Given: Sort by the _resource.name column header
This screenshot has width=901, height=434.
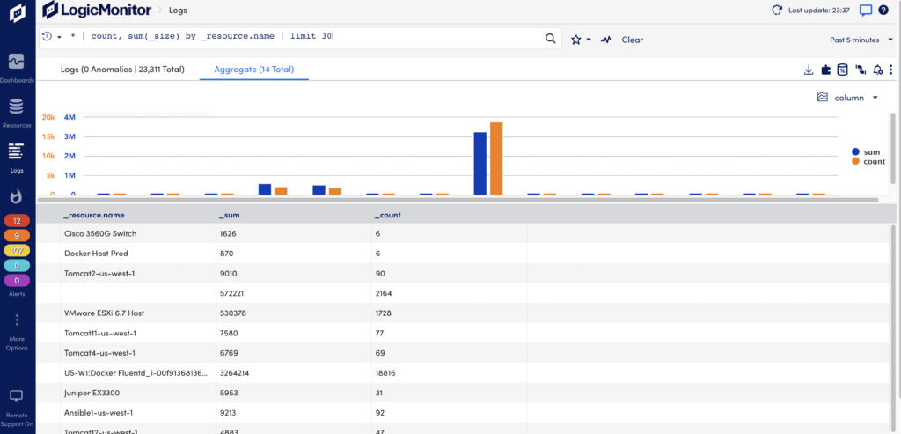Looking at the screenshot, I should coord(93,215).
